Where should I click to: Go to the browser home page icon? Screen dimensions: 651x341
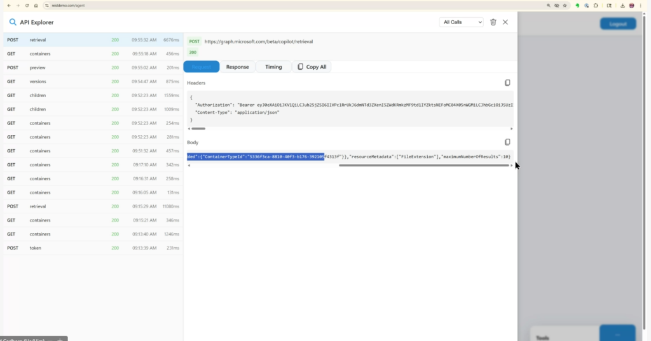pos(36,5)
